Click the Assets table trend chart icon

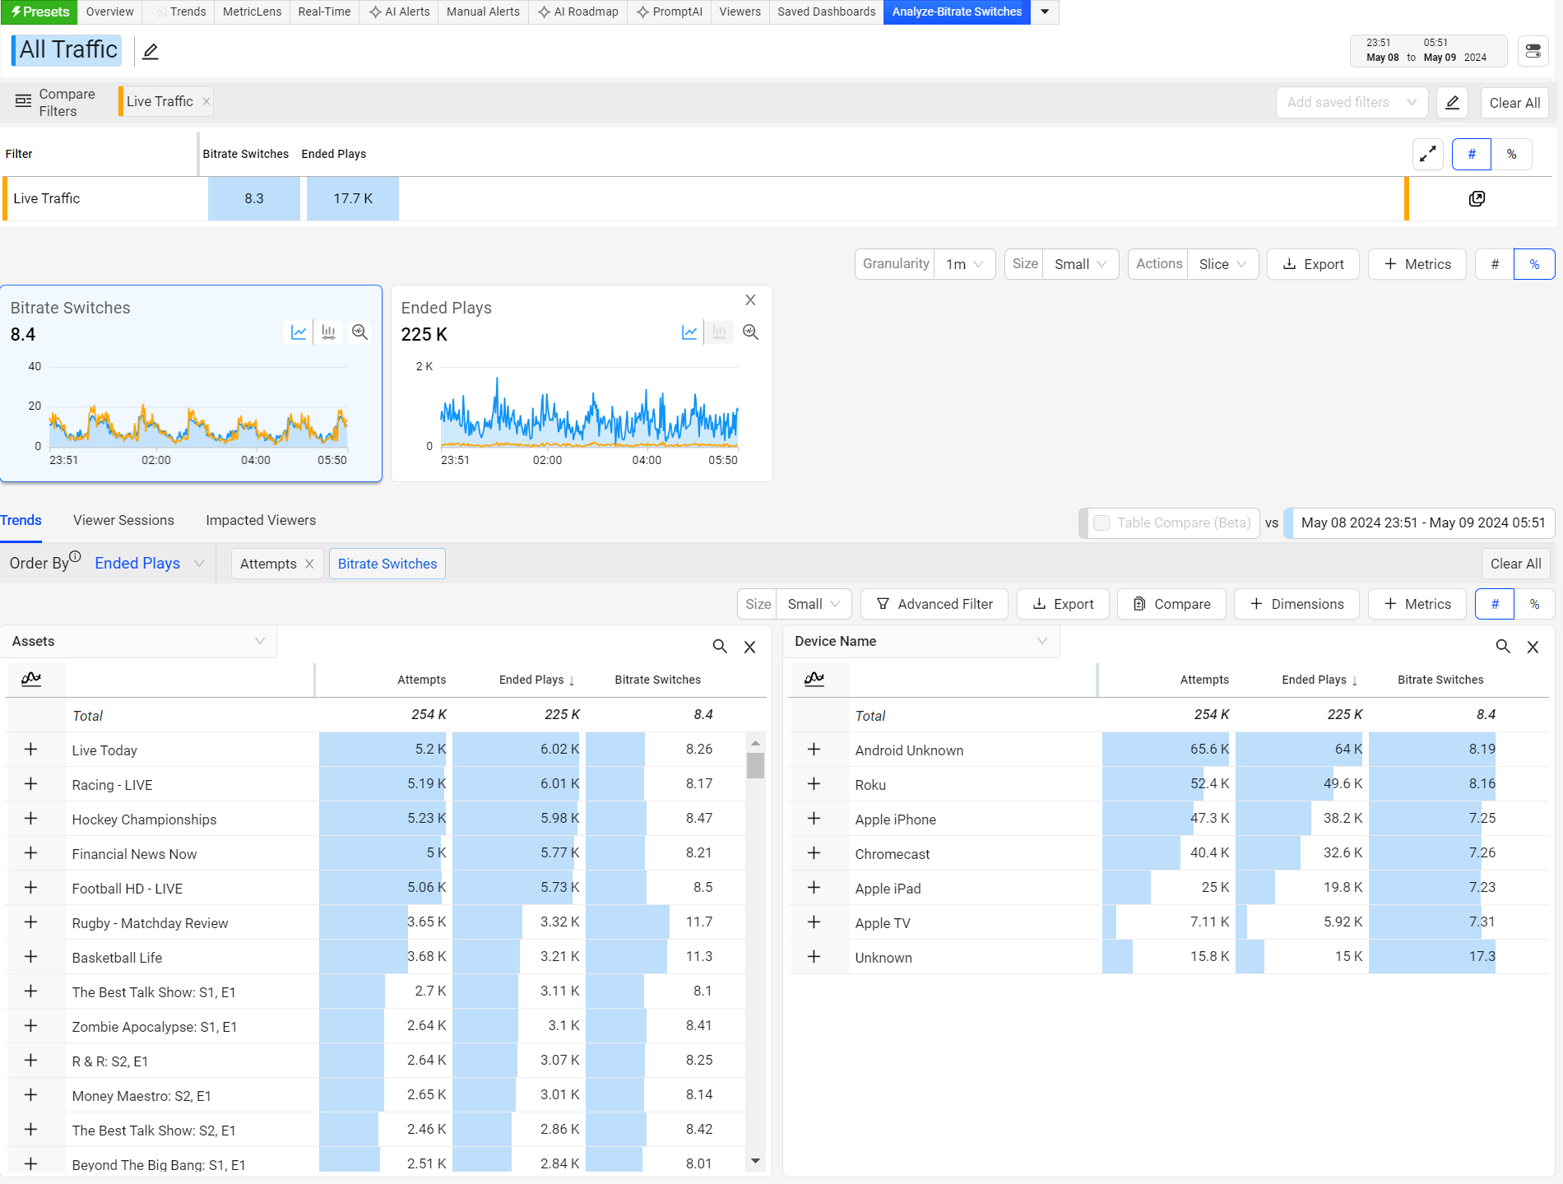click(31, 679)
